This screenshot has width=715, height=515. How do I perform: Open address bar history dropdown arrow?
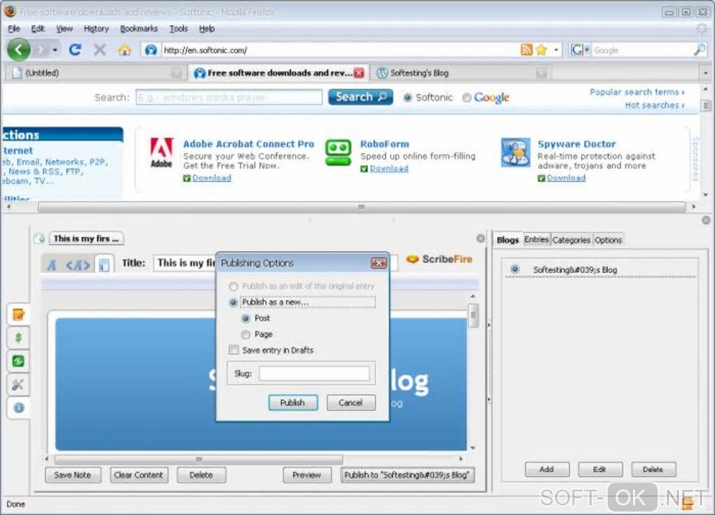pos(556,50)
